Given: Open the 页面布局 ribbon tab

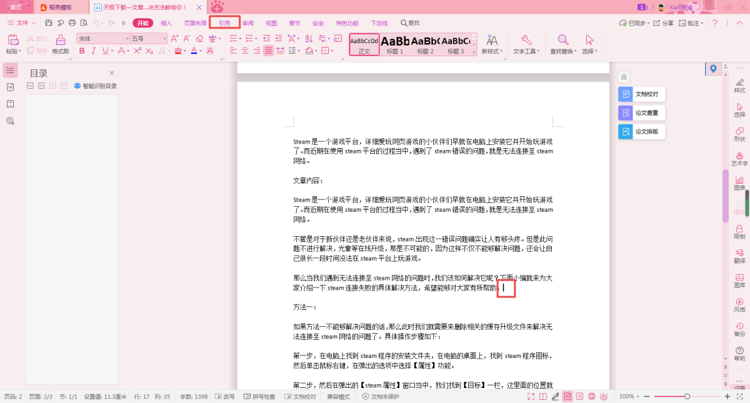Looking at the screenshot, I should [x=195, y=23].
